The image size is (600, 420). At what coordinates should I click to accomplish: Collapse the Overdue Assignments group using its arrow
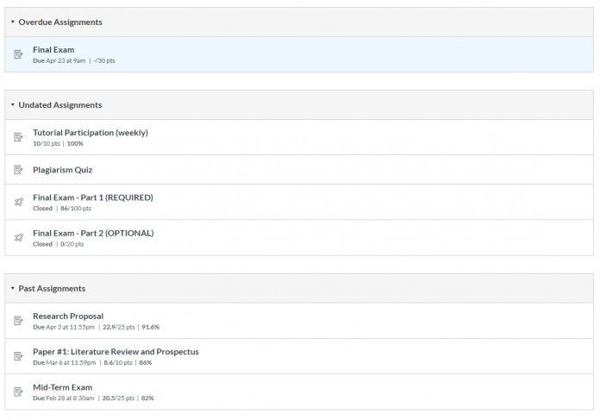(12, 22)
